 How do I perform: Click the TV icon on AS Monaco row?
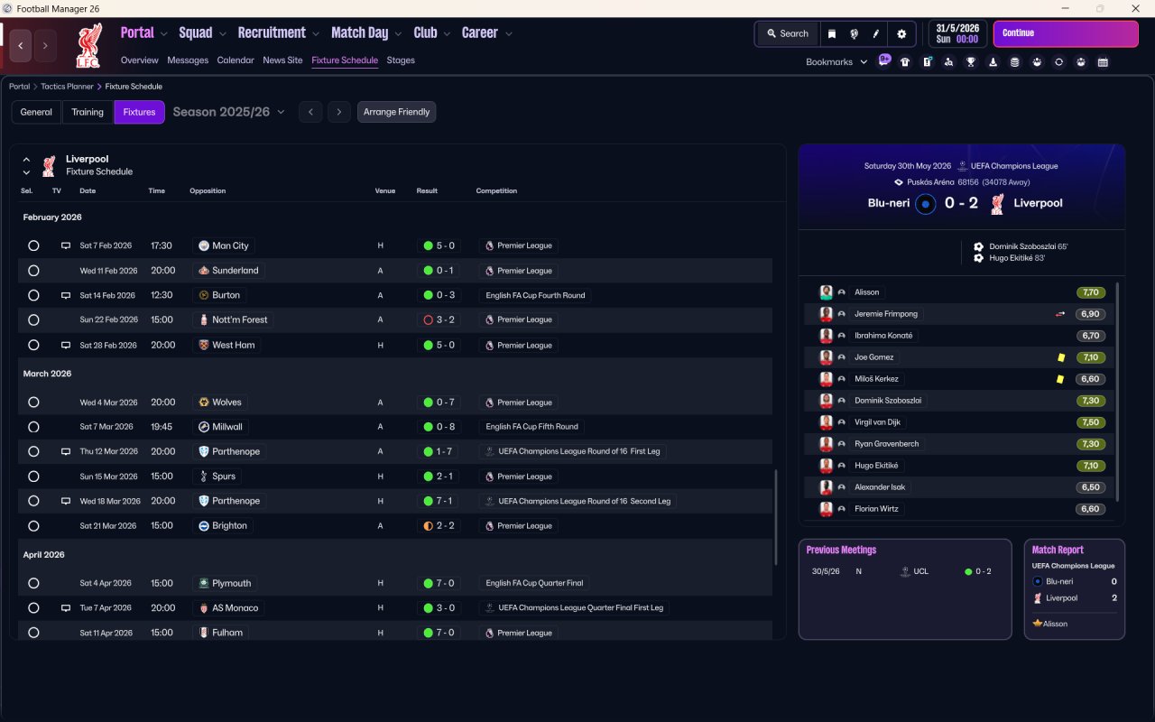pyautogui.click(x=65, y=608)
